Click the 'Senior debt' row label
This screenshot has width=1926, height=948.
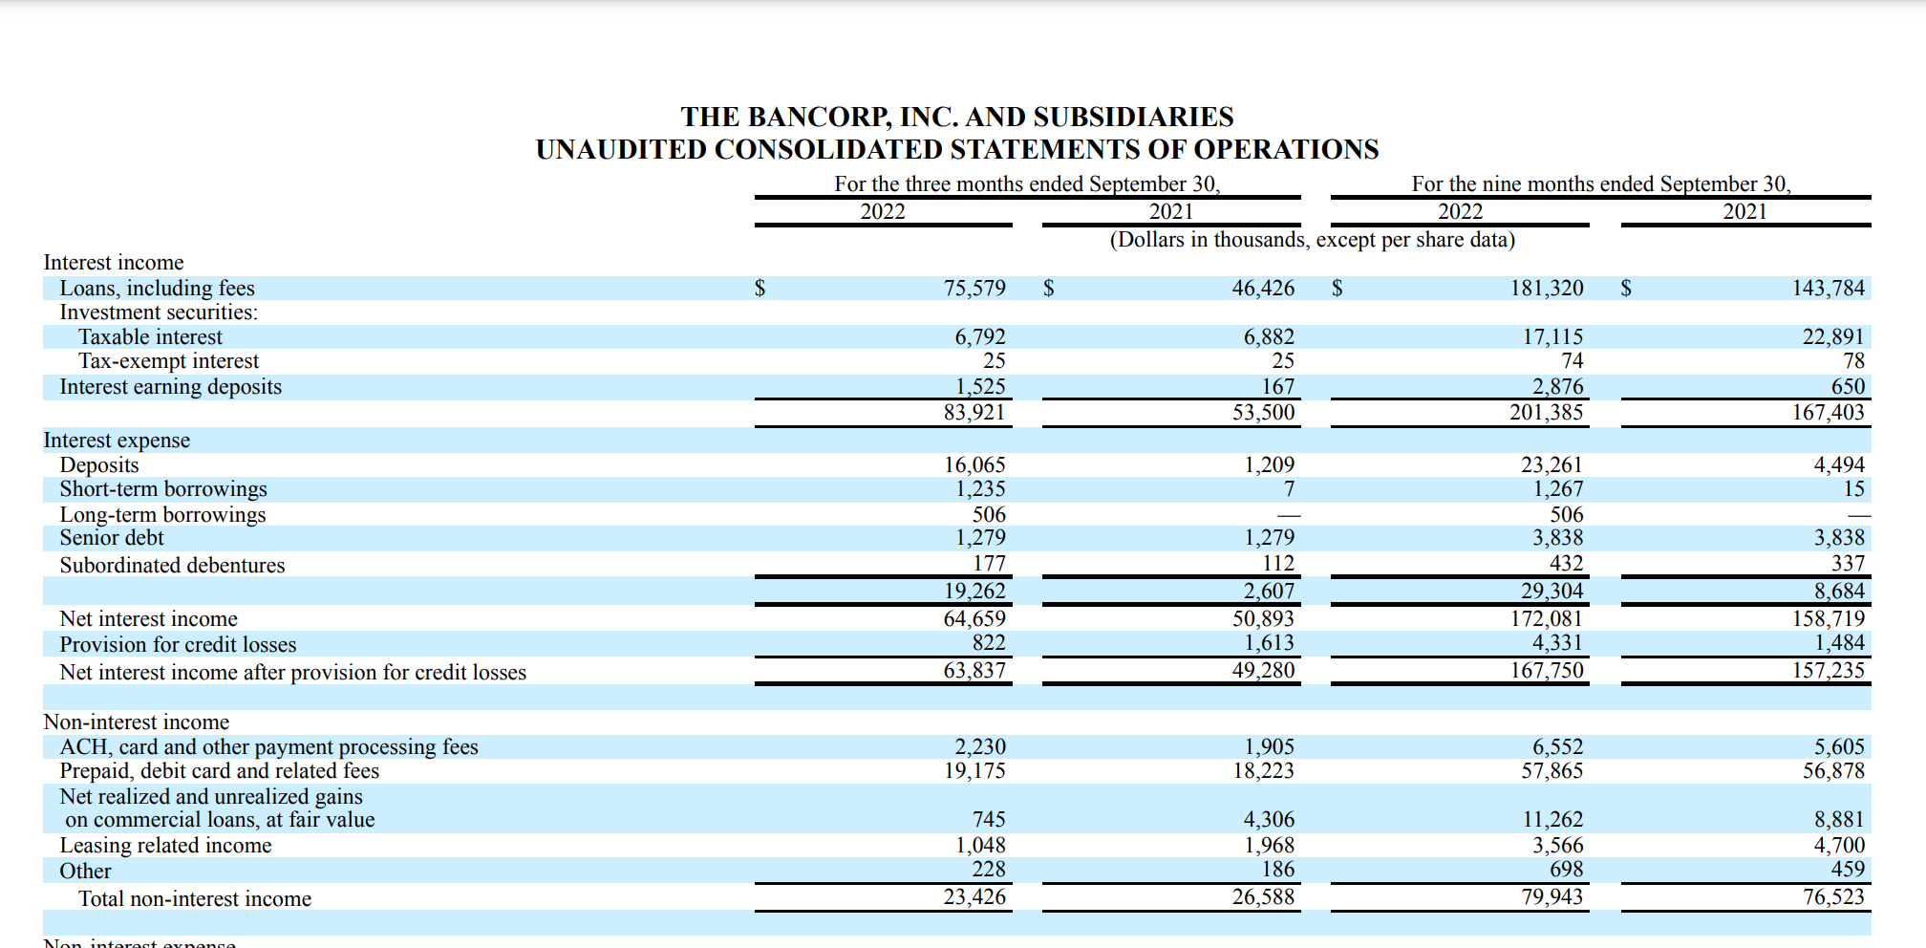pos(112,537)
